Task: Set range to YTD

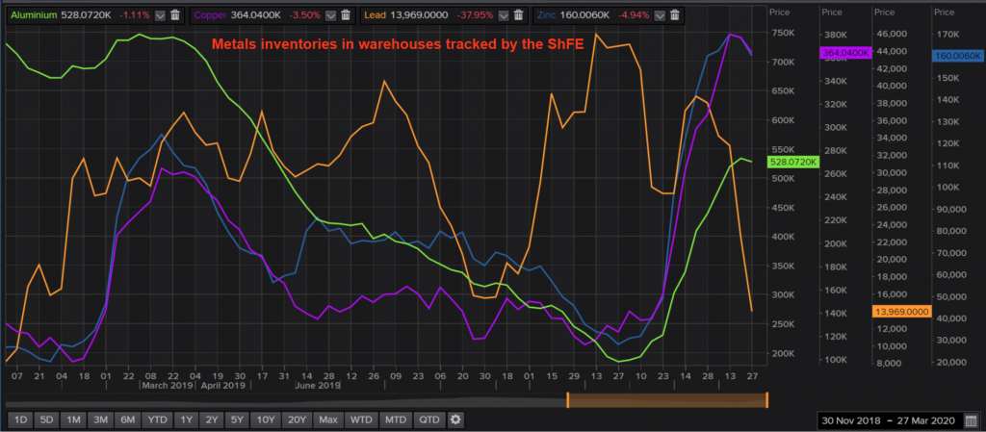Action: [x=156, y=419]
